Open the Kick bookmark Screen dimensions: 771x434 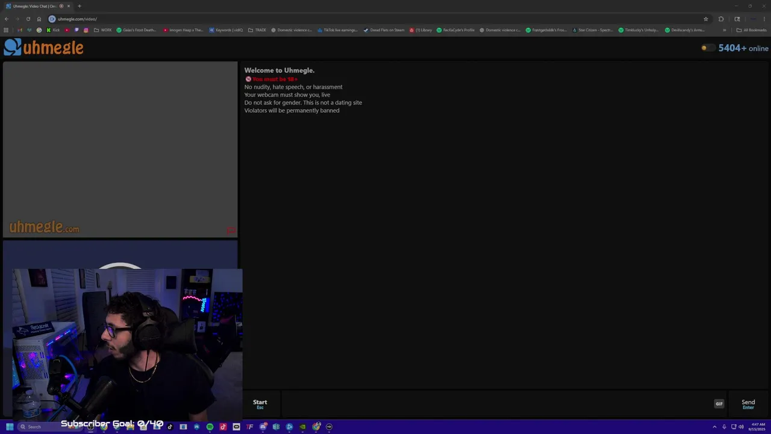pyautogui.click(x=53, y=30)
